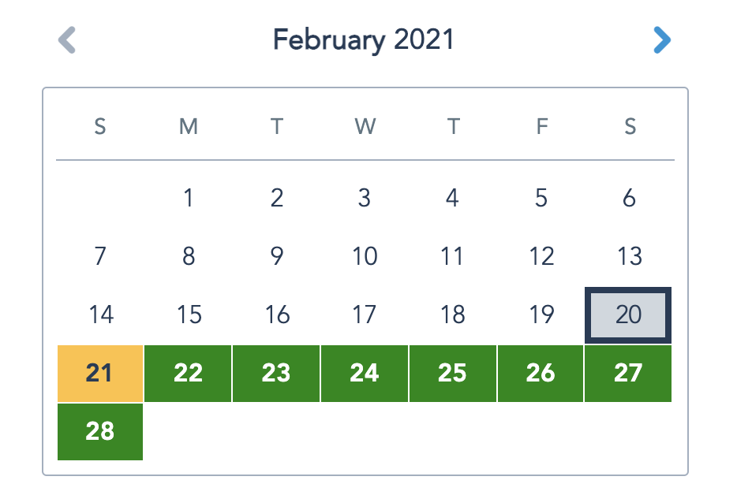
Task: Select the green date 26
Action: [541, 374]
